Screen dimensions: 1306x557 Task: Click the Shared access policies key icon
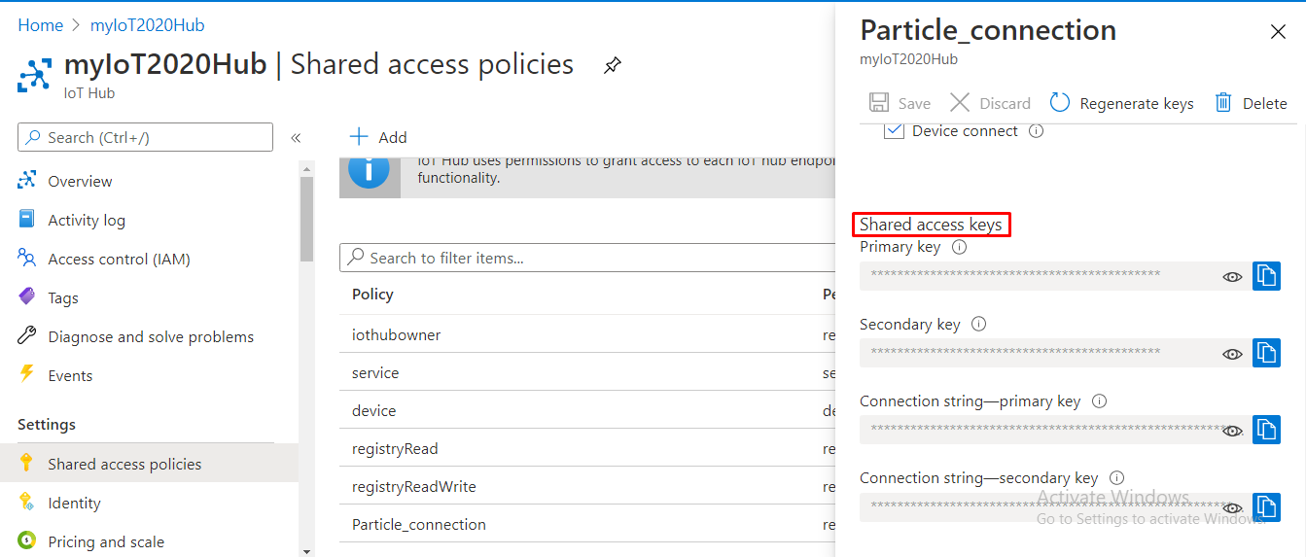(x=27, y=464)
